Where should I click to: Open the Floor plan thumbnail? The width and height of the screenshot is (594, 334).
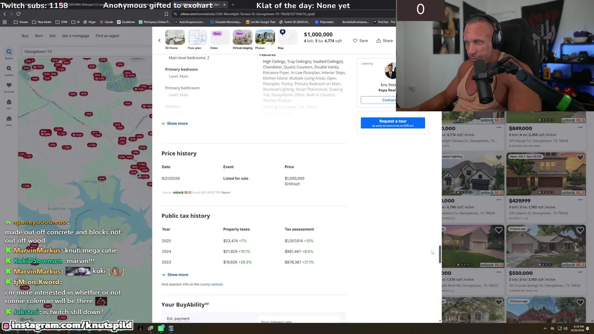click(x=197, y=38)
